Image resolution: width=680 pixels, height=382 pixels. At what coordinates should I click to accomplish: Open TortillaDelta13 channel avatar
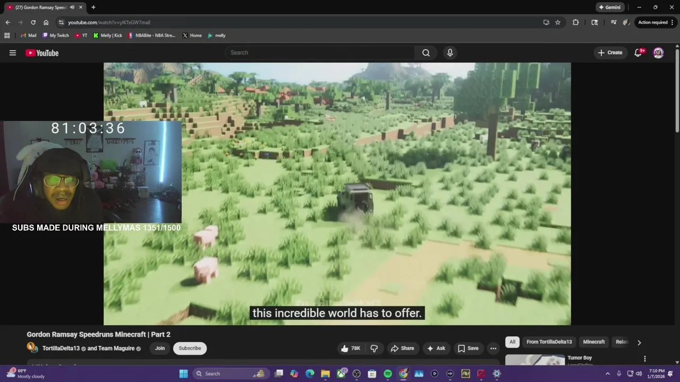point(32,348)
